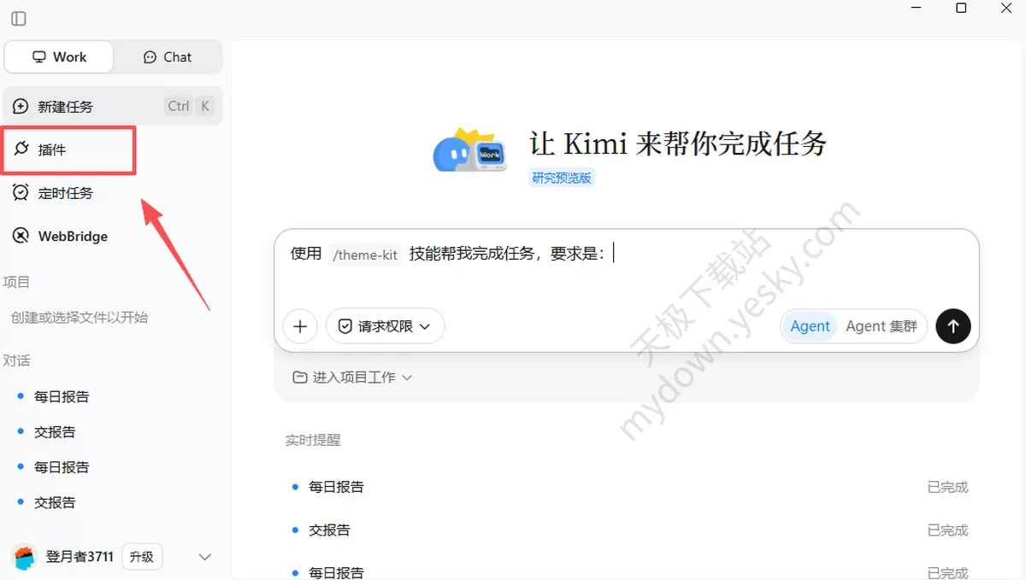Open the 请求权限 permission dropdown
The width and height of the screenshot is (1026, 580).
[385, 326]
